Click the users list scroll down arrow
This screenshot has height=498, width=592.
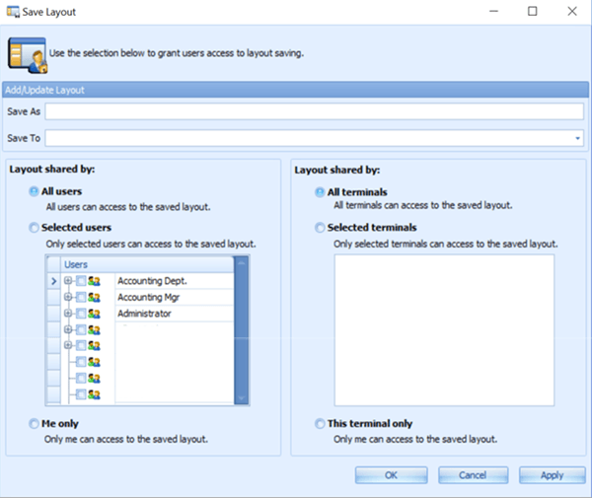coord(241,398)
